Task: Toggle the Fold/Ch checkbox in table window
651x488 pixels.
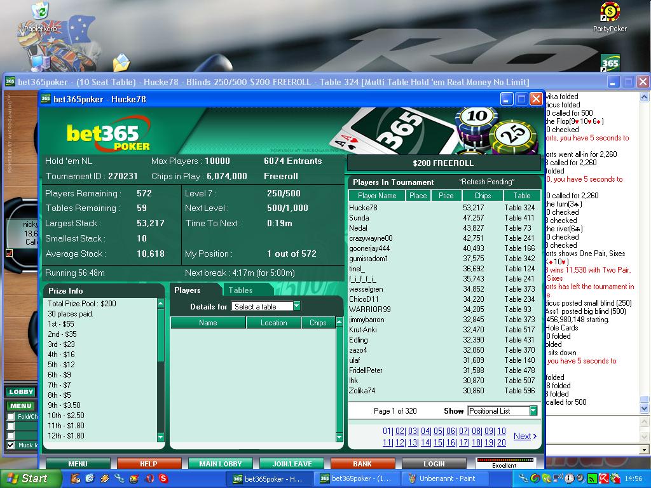Action: tap(11, 416)
